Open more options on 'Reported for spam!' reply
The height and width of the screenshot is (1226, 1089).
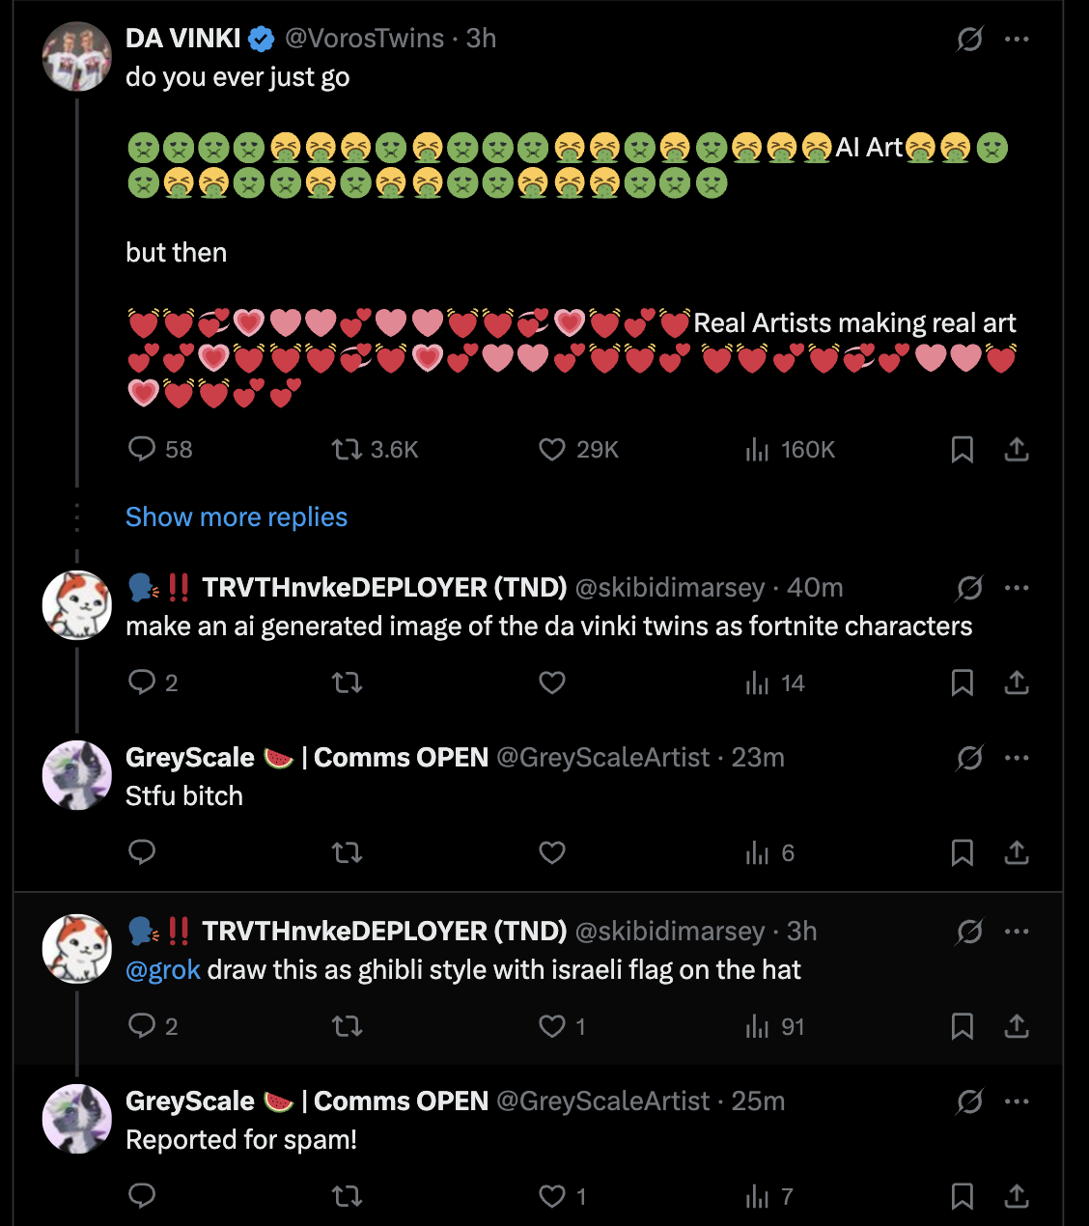click(x=1017, y=1101)
